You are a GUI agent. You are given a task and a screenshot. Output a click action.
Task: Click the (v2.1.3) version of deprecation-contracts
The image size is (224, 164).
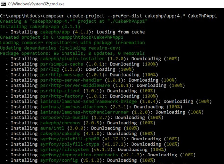click(x=132, y=155)
